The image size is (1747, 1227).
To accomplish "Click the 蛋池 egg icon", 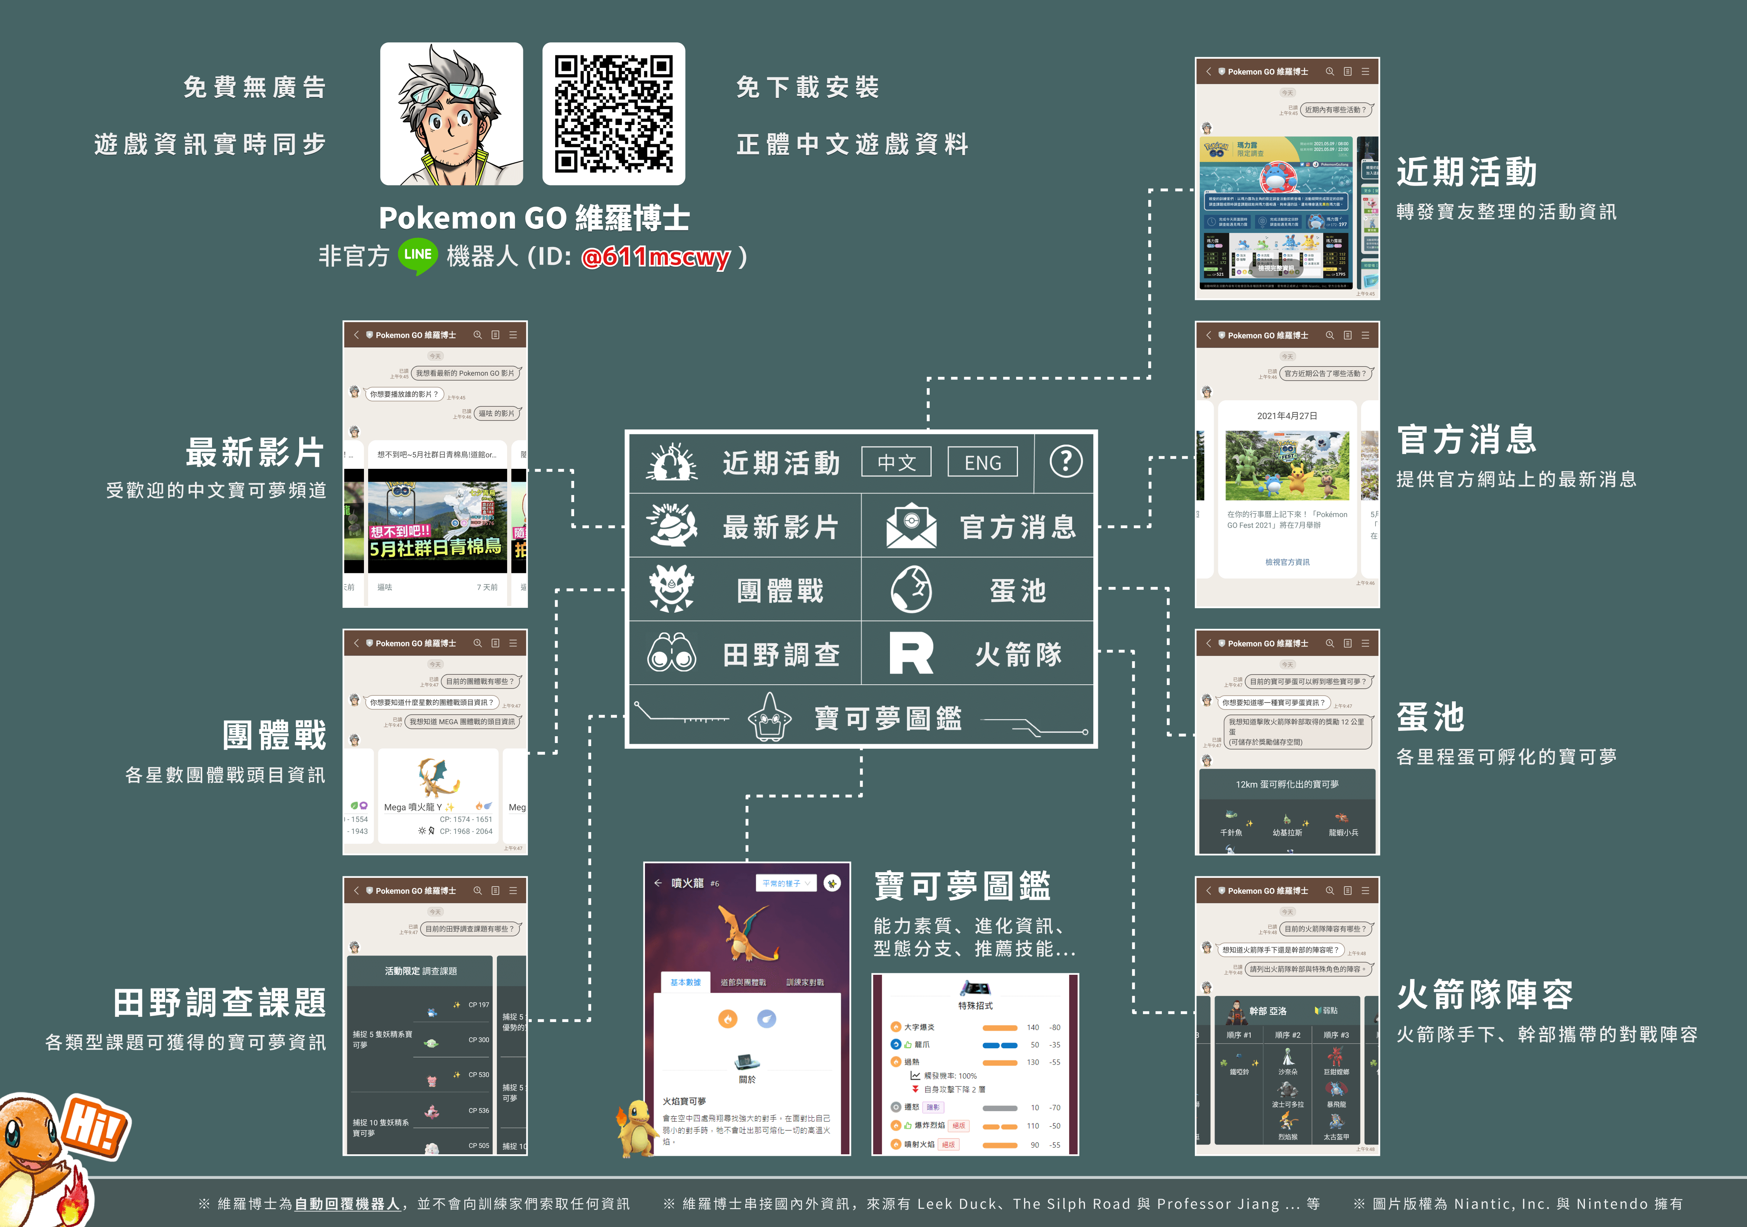I will [912, 590].
